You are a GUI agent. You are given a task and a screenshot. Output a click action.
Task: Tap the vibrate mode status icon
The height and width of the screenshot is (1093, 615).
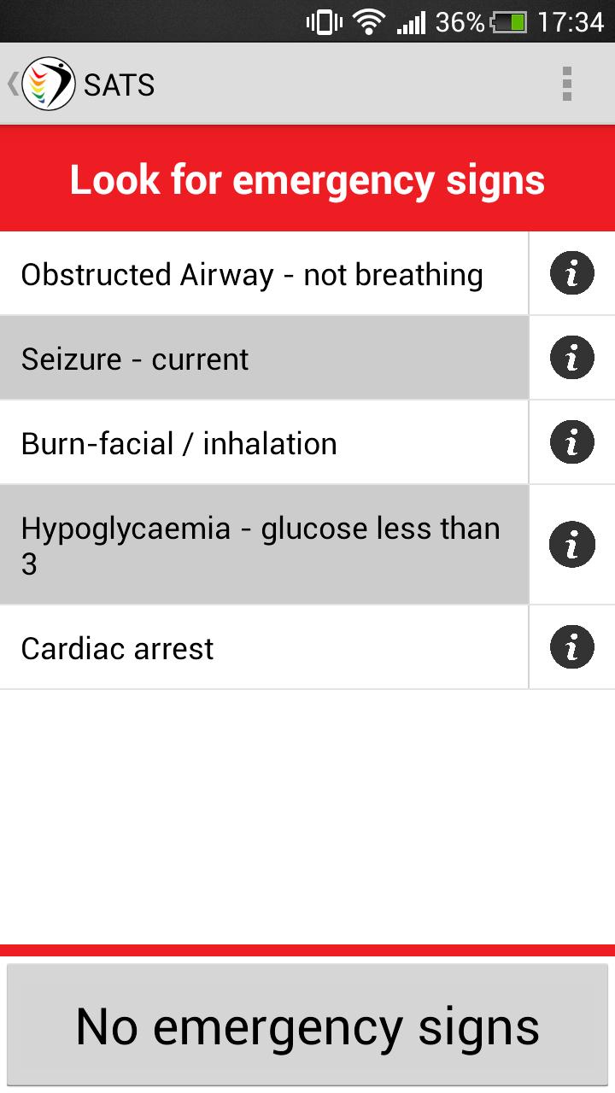coord(325,21)
